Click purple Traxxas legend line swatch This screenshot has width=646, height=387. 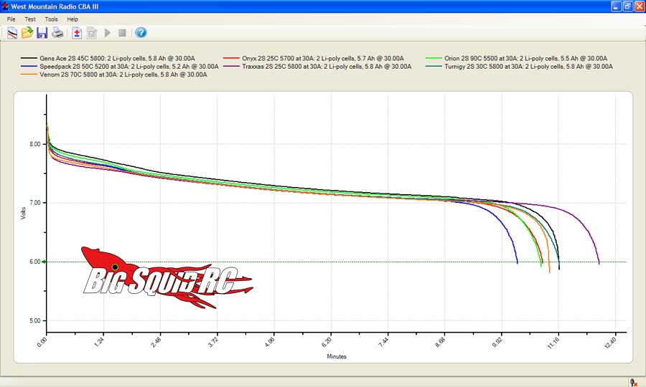[231, 66]
